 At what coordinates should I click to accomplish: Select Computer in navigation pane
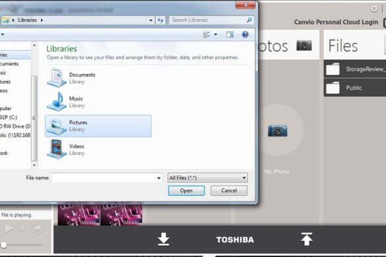[6, 108]
